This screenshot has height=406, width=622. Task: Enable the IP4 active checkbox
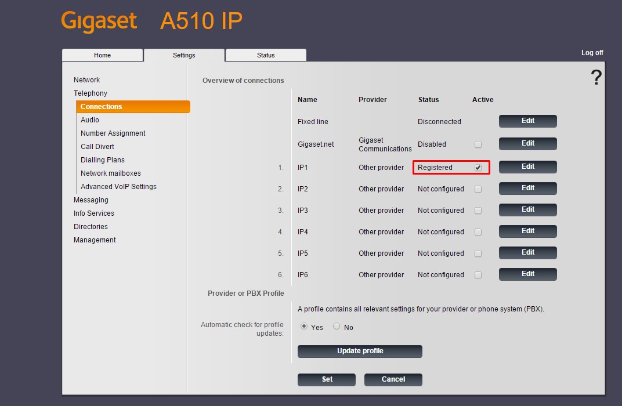coord(478,232)
